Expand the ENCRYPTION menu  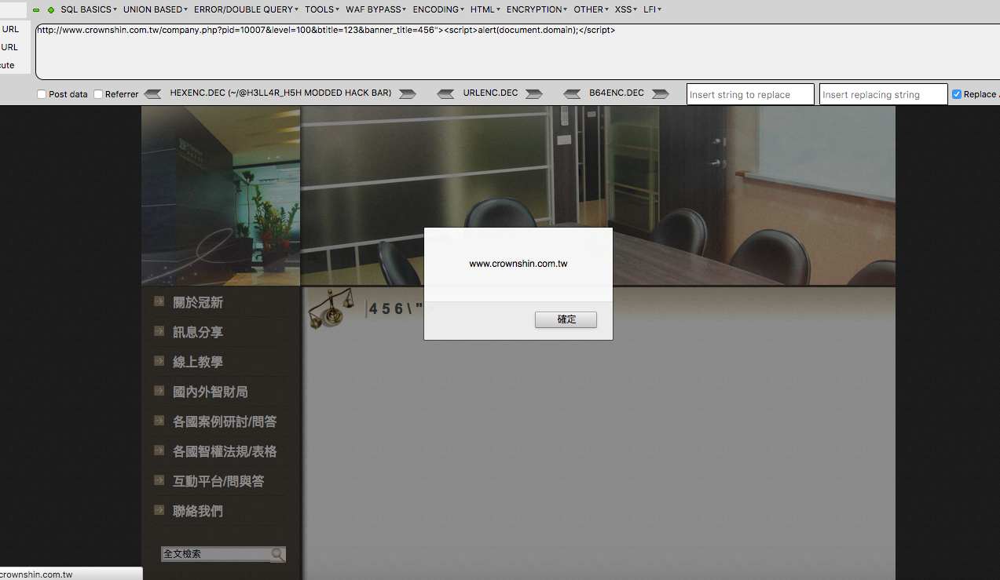coord(537,9)
